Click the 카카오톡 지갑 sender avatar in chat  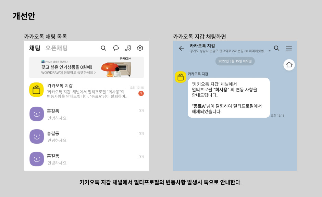[181, 77]
